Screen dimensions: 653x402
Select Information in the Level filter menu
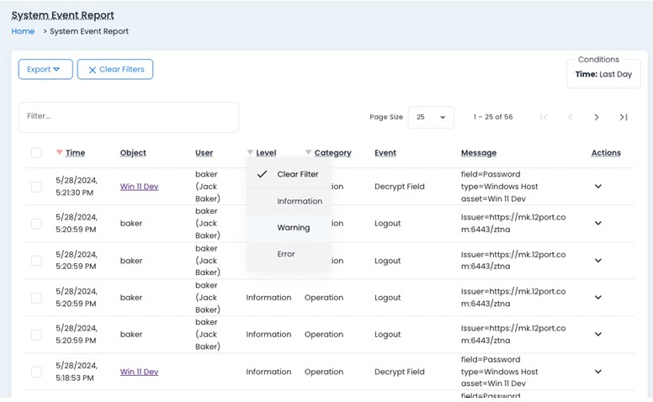point(299,201)
